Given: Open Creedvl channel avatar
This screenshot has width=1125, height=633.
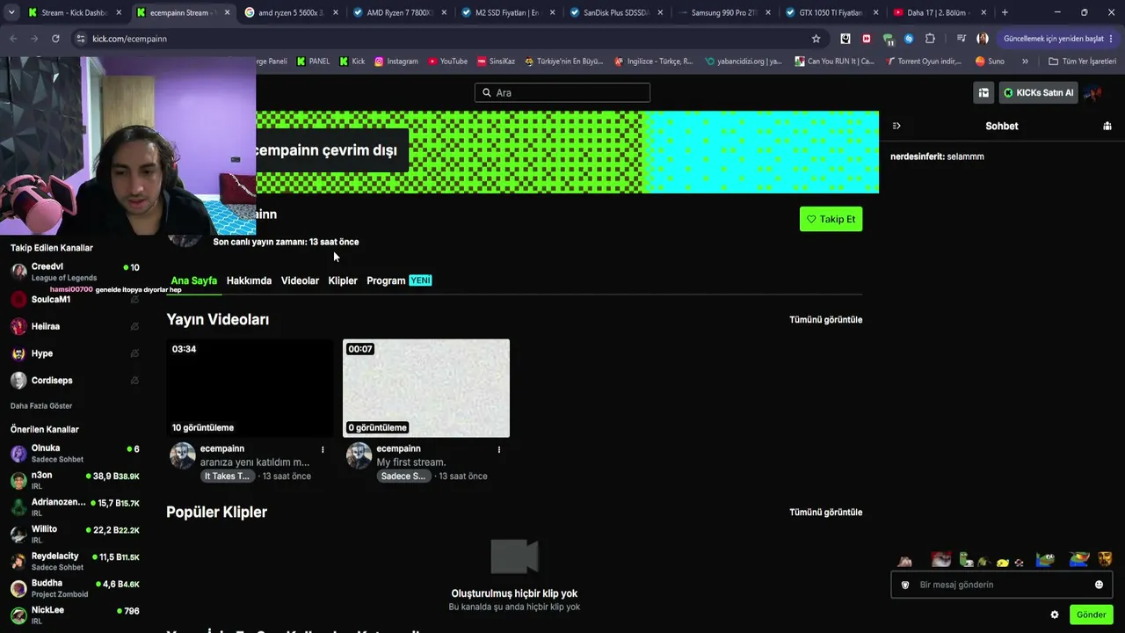Looking at the screenshot, I should click(18, 272).
